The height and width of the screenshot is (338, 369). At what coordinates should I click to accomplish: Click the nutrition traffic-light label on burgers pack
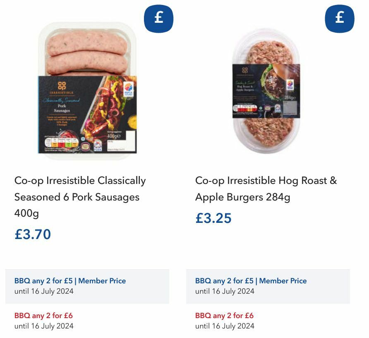(x=245, y=109)
